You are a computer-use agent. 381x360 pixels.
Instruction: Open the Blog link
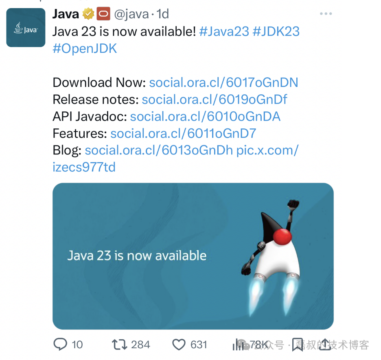pos(159,150)
